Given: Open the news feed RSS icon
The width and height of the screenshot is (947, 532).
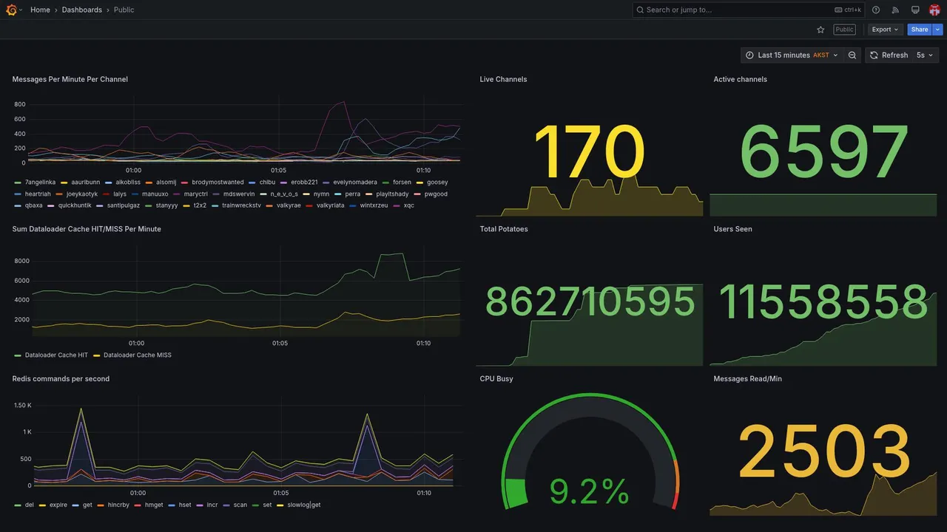Looking at the screenshot, I should (x=895, y=10).
